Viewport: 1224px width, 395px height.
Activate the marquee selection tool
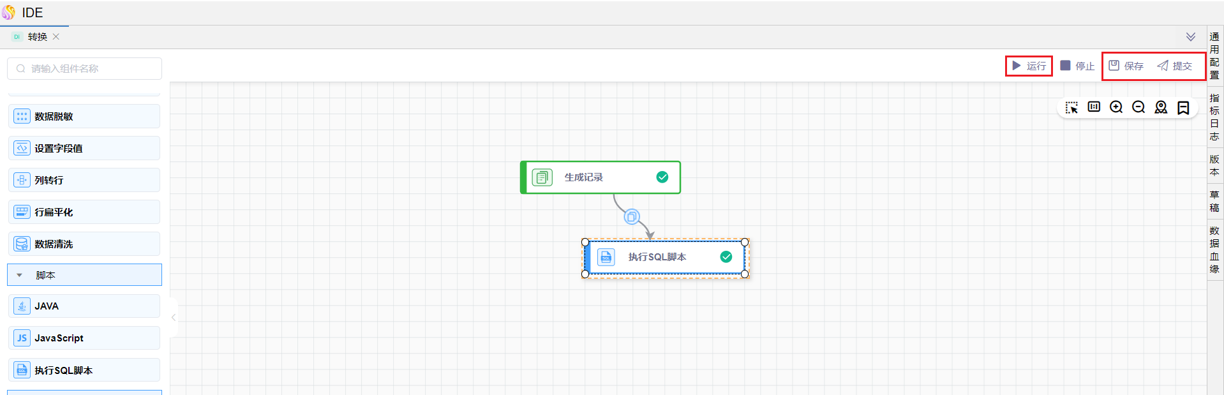tap(1071, 108)
